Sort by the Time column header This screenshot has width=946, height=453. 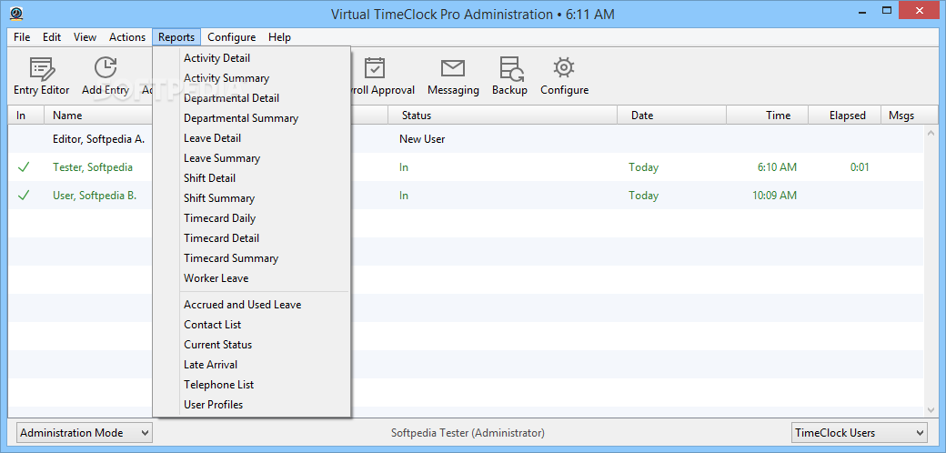[768, 116]
